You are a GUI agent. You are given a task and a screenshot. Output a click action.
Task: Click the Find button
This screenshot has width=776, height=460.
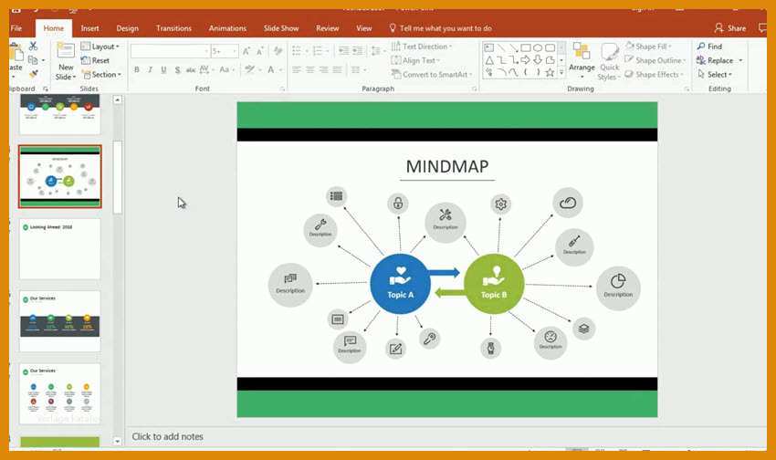[x=709, y=46]
